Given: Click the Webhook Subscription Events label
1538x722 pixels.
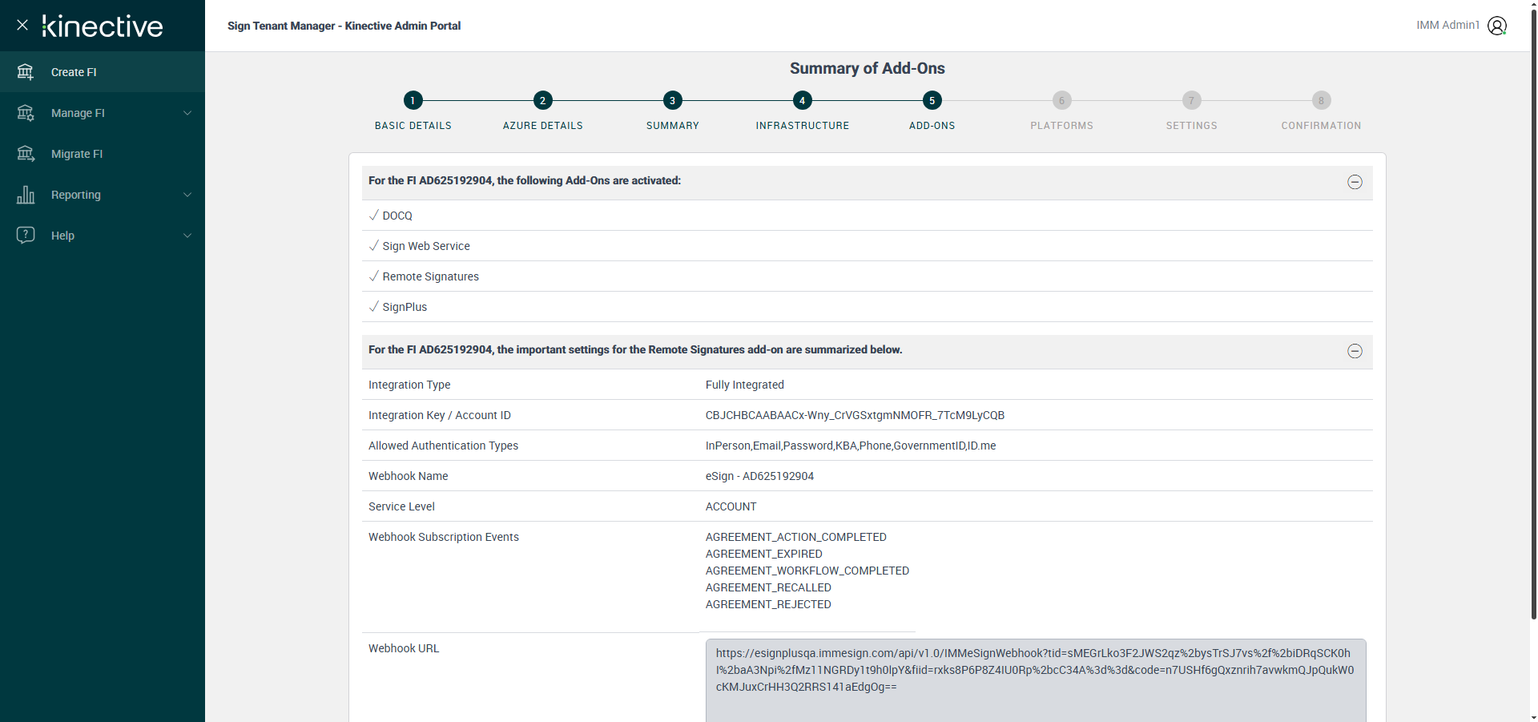Looking at the screenshot, I should tap(444, 537).
